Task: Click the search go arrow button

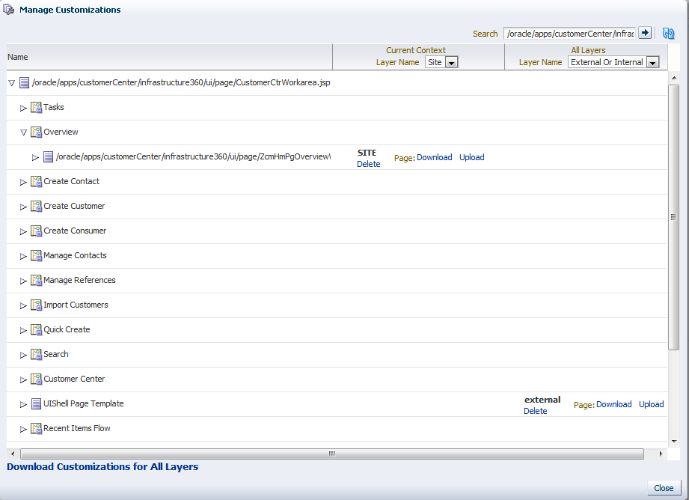Action: pos(645,33)
